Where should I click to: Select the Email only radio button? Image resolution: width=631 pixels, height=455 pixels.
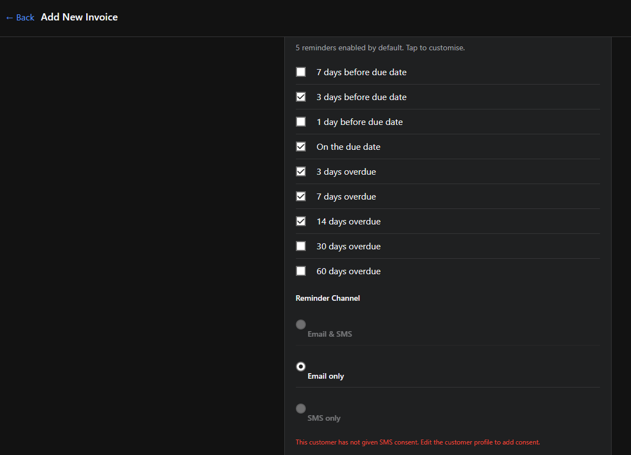tap(301, 367)
